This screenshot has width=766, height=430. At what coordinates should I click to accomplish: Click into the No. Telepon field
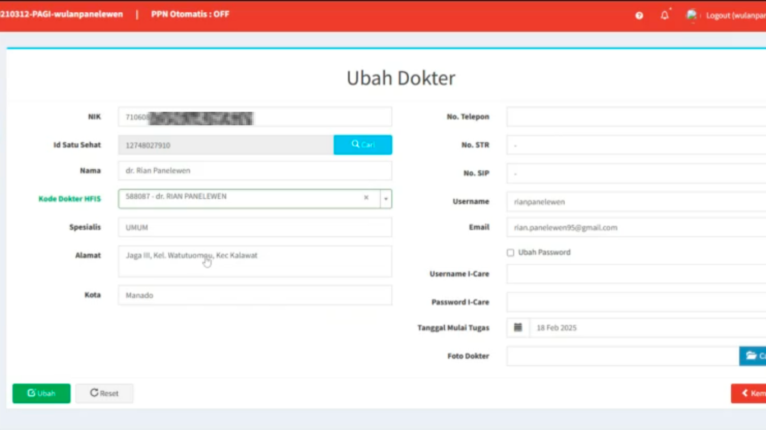coord(636,117)
